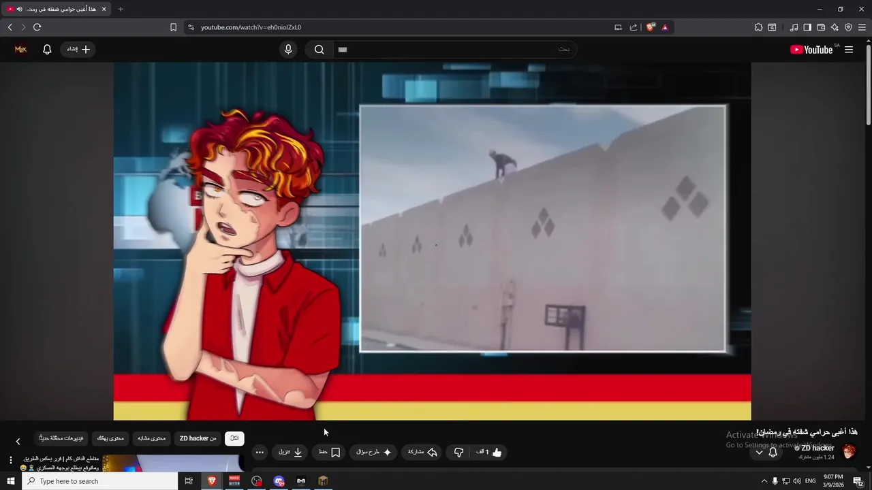The height and width of the screenshot is (490, 872).
Task: Open YouTube notifications bell in header
Action: pos(47,49)
